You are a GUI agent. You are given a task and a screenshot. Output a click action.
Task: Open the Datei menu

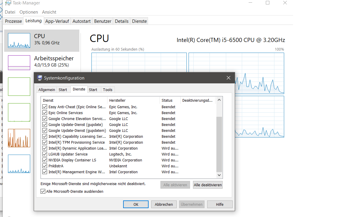pos(10,12)
